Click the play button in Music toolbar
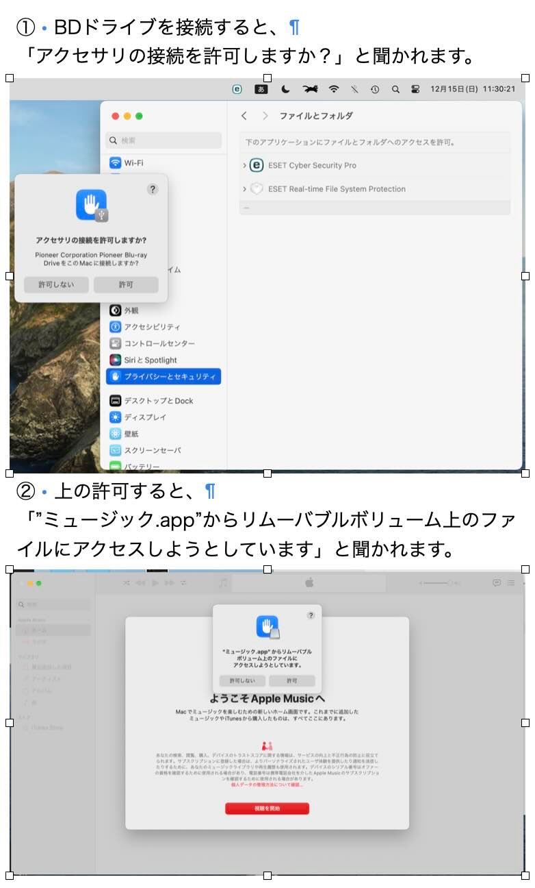This screenshot has height=888, width=535. point(155,582)
